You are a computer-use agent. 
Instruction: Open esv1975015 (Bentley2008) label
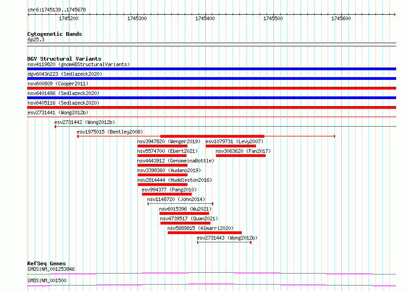110,132
